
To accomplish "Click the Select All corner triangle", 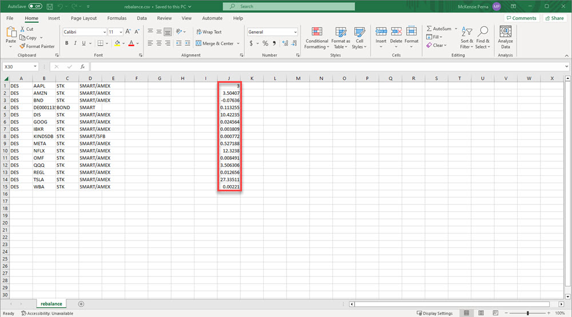I will (6, 78).
